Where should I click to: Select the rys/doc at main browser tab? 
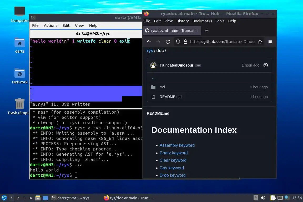[172, 31]
